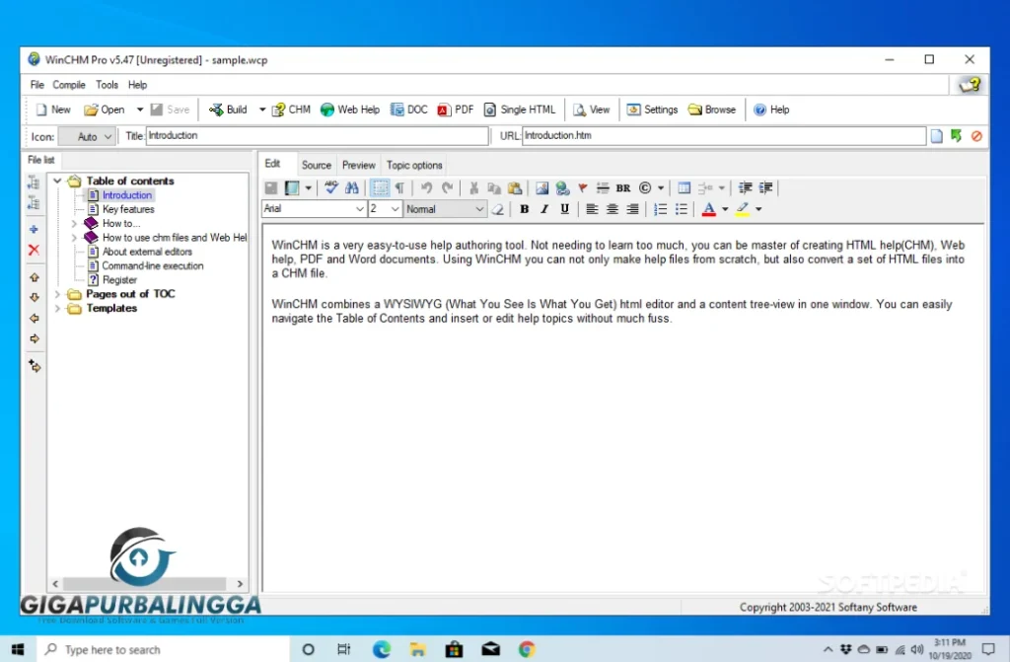
Task: Switch to the Source tab
Action: click(317, 165)
